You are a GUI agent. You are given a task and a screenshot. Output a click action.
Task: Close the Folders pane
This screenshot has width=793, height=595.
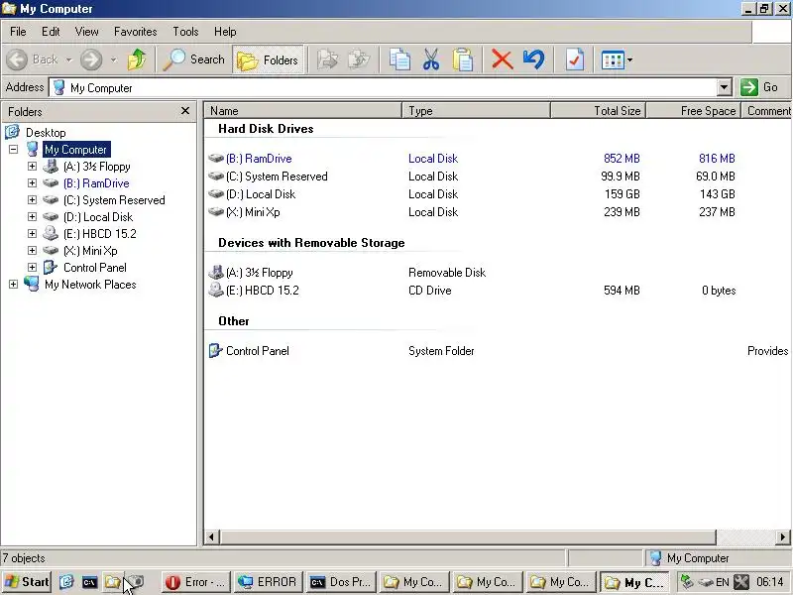click(185, 111)
